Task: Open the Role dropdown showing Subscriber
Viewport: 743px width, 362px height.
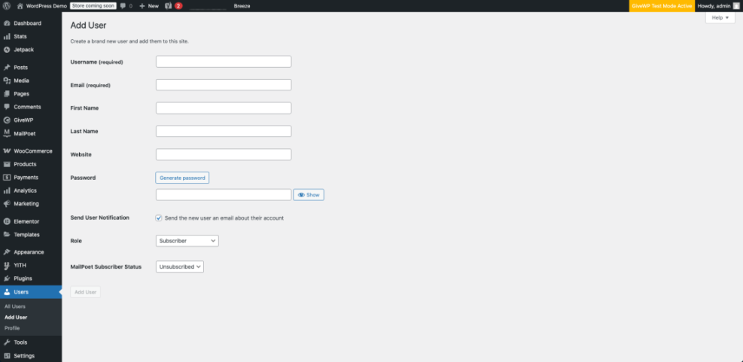Action: point(187,241)
